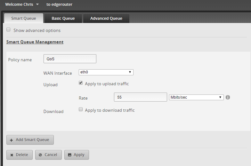The image size is (251, 166).
Task: Click the Rate info icon
Action: pos(228,97)
